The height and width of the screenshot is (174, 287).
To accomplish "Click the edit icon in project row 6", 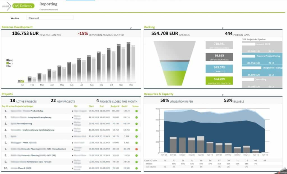I will 72,143.
